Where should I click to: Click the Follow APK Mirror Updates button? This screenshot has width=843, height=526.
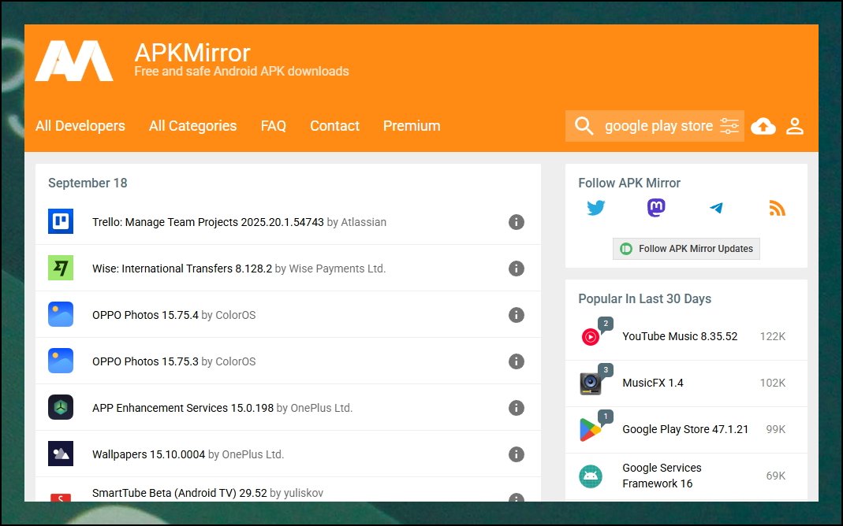(x=686, y=249)
